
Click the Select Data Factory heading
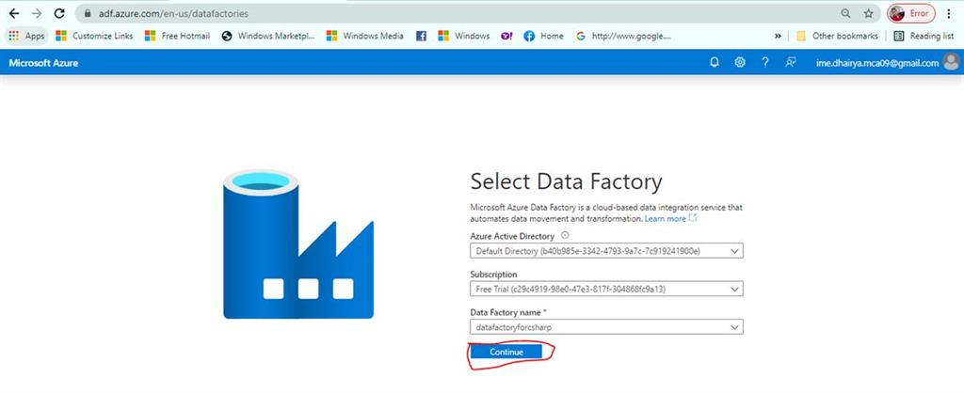(x=566, y=181)
